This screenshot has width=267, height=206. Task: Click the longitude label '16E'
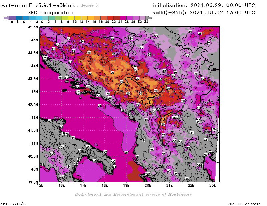pos(62,185)
